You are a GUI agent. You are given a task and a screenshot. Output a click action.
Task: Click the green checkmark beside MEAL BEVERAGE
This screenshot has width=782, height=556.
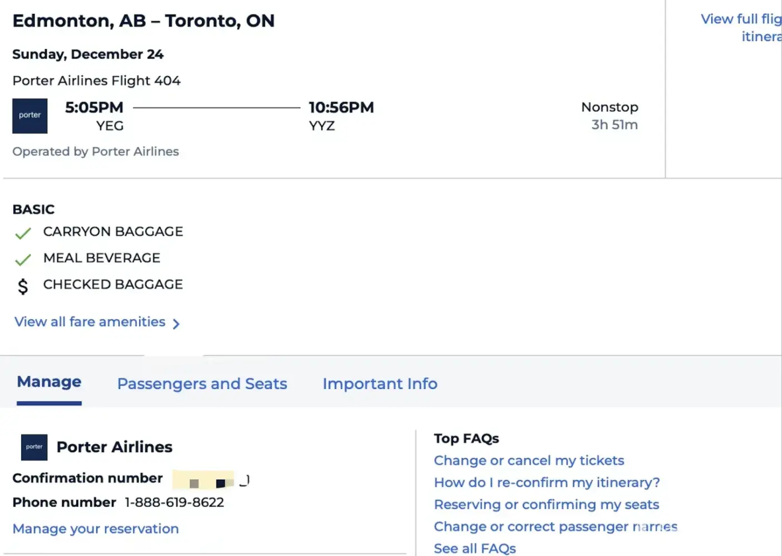click(x=23, y=259)
